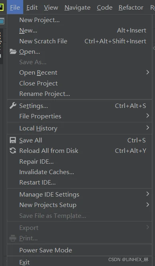This screenshot has height=266, width=155.
Task: Open the Refactor menu
Action: (x=131, y=8)
